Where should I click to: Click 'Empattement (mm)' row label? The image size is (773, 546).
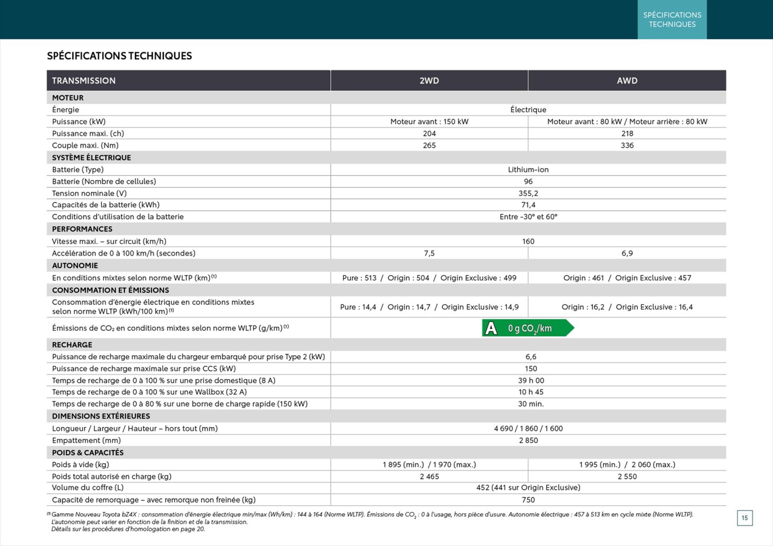(87, 440)
